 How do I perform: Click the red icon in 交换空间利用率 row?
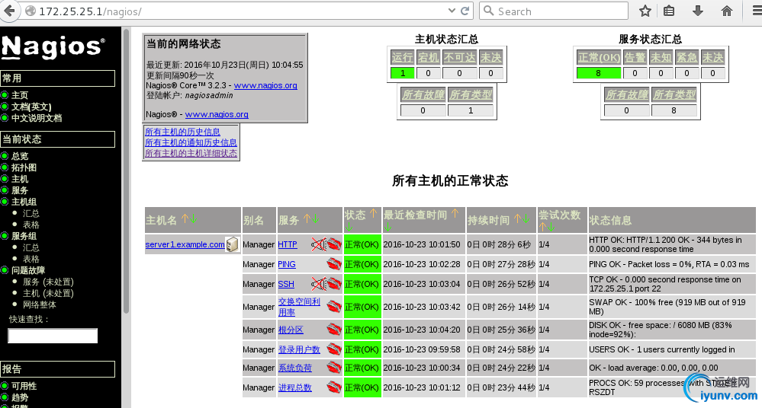pyautogui.click(x=334, y=307)
